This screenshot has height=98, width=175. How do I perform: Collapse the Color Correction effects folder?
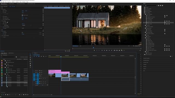pyautogui.click(x=144, y=14)
